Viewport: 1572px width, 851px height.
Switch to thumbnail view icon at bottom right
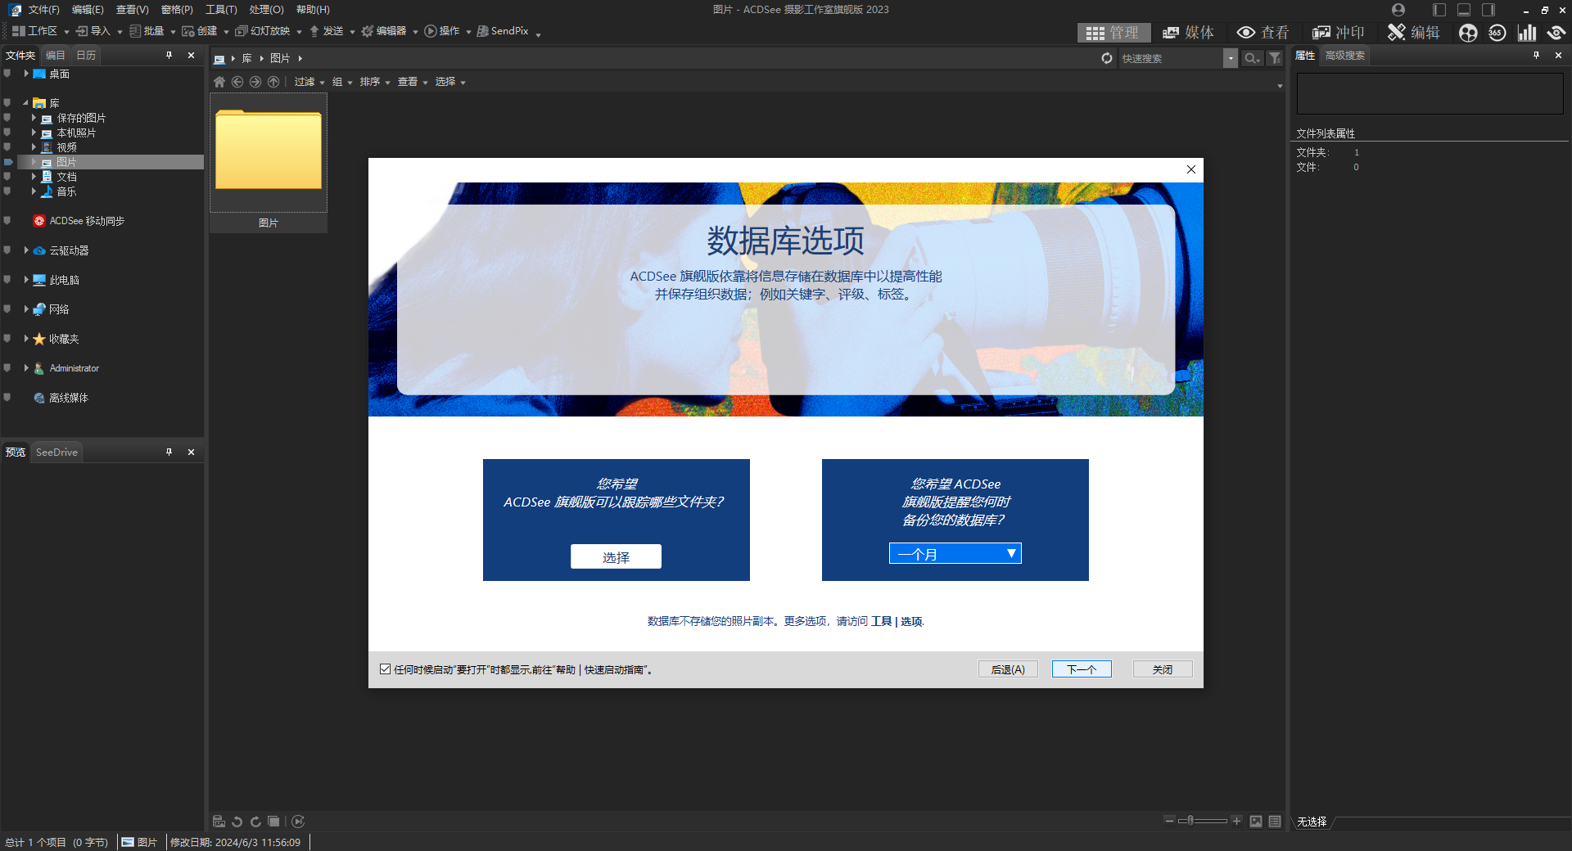tap(1256, 822)
